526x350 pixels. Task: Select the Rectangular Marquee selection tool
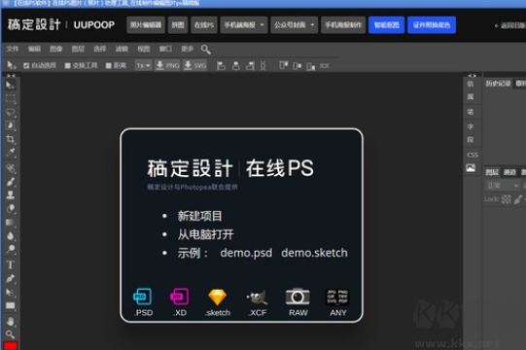pyautogui.click(x=10, y=99)
